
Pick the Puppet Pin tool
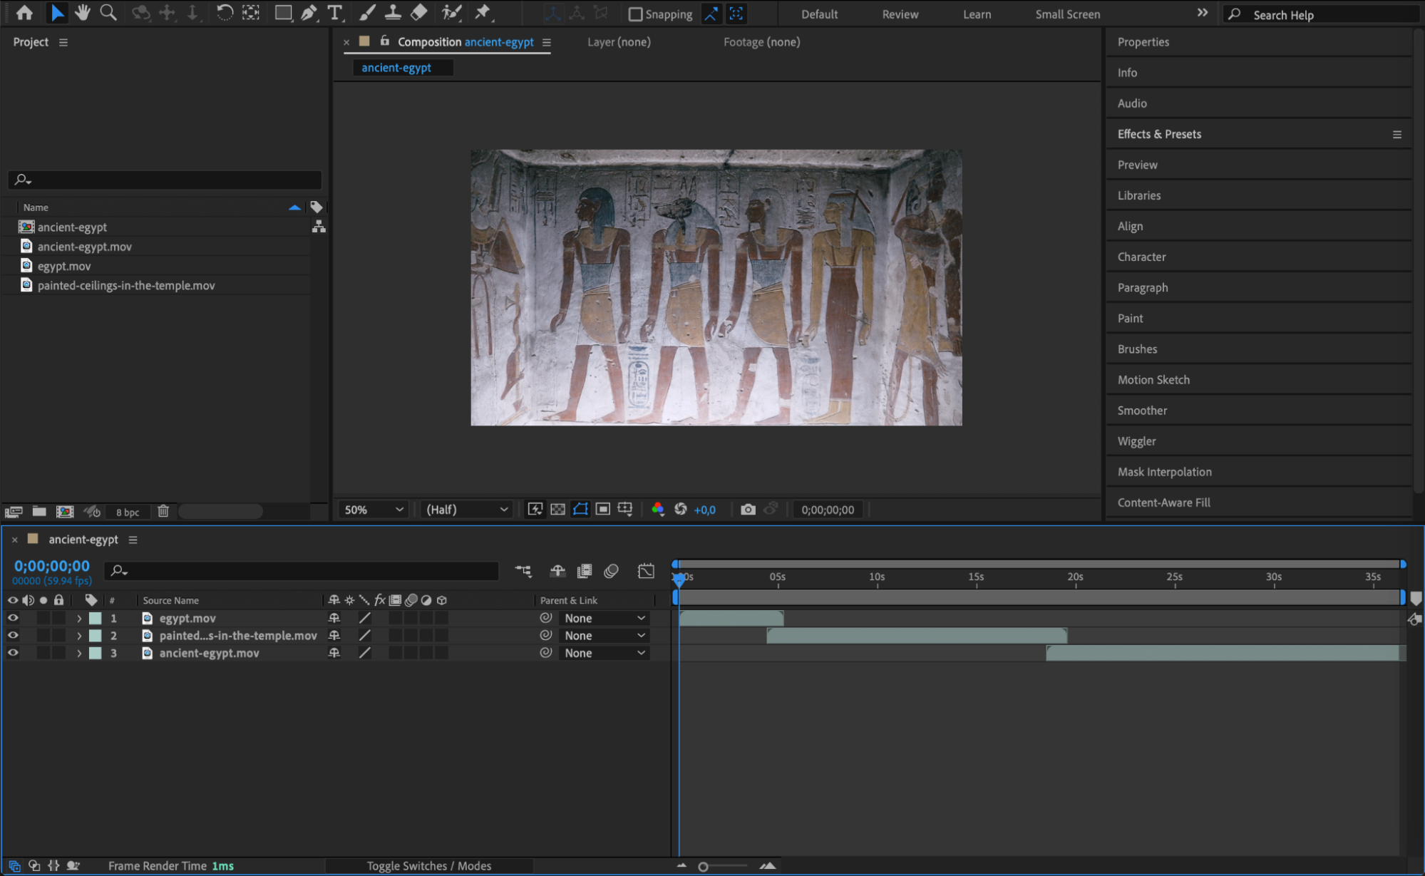tap(483, 13)
